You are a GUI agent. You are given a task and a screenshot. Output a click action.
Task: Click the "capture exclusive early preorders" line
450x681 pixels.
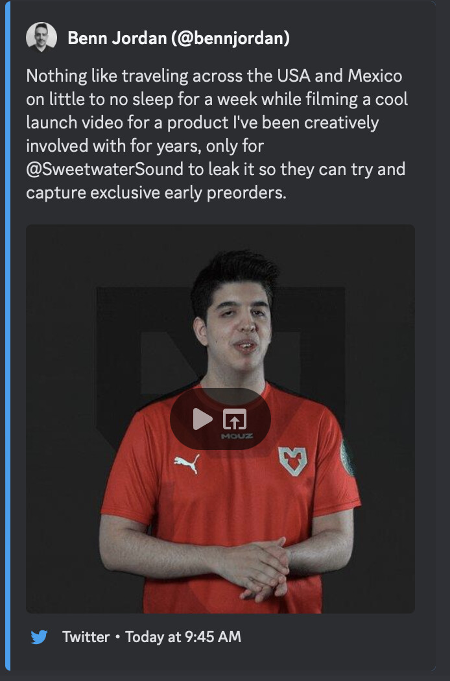(156, 193)
